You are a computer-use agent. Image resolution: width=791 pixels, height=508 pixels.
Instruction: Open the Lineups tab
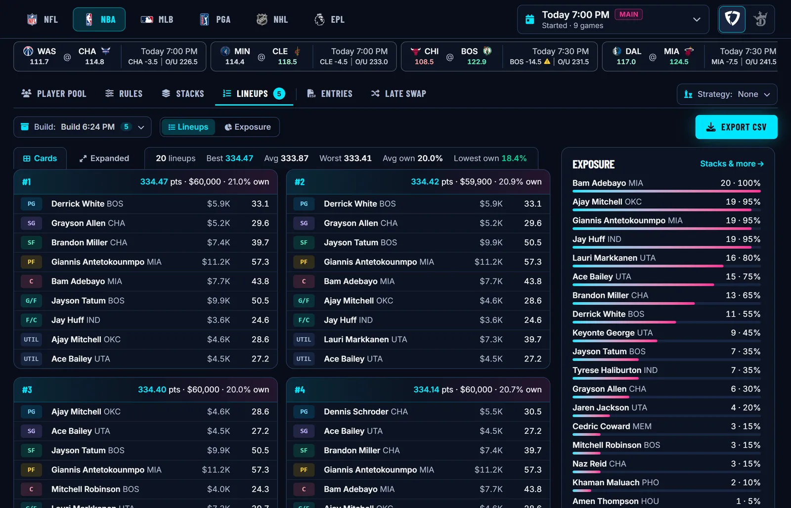[254, 93]
